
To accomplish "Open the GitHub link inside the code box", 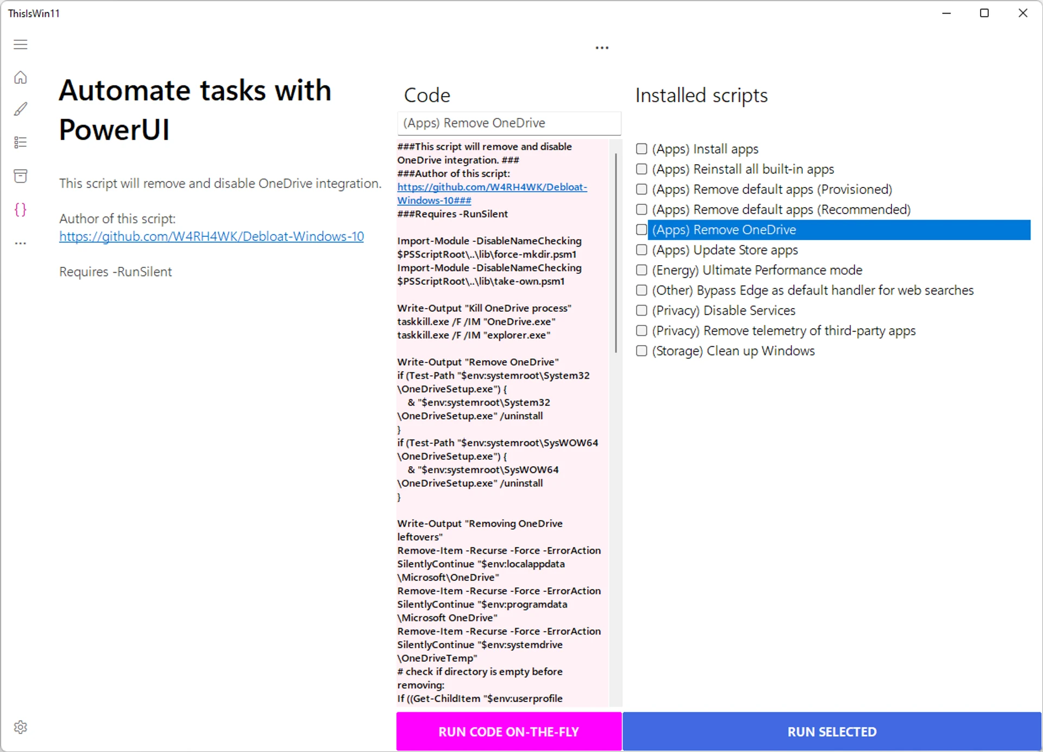I will pyautogui.click(x=492, y=193).
